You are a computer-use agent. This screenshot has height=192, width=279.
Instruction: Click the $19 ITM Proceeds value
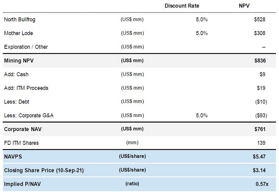click(262, 88)
